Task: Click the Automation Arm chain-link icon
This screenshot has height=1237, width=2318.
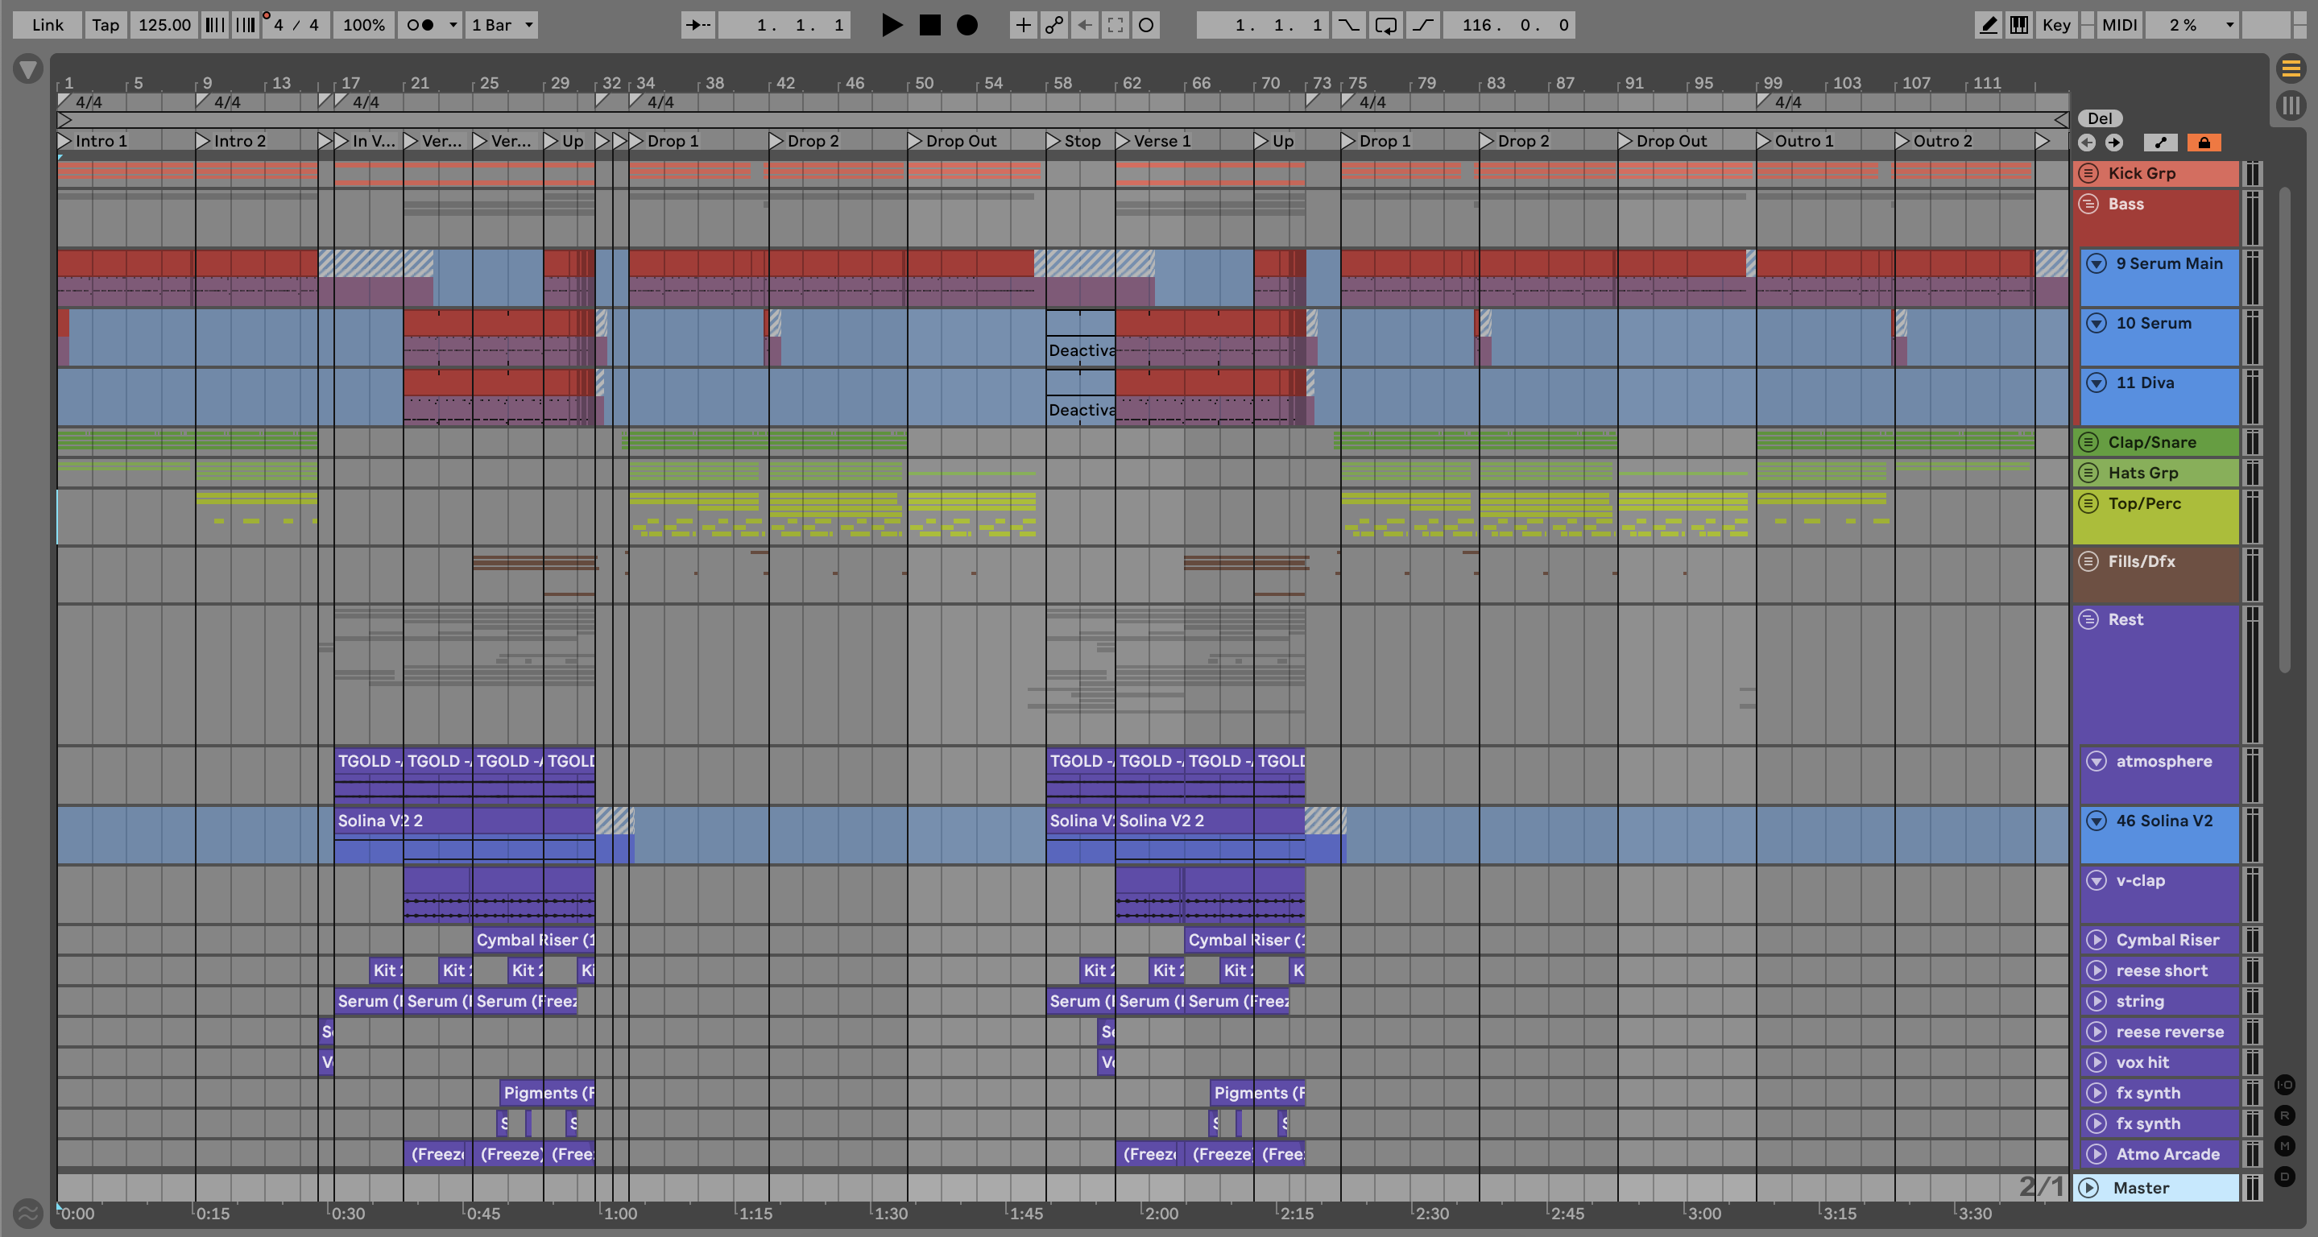Action: [x=1053, y=25]
